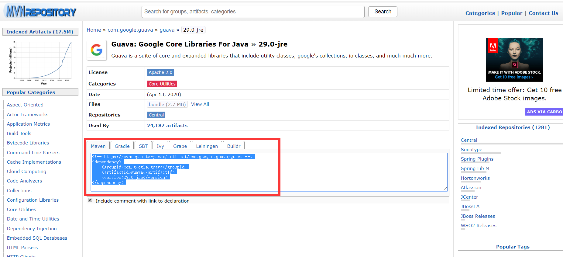The image size is (563, 257).
Task: Click inside the Maven dependency snippet textarea
Action: pos(269,172)
